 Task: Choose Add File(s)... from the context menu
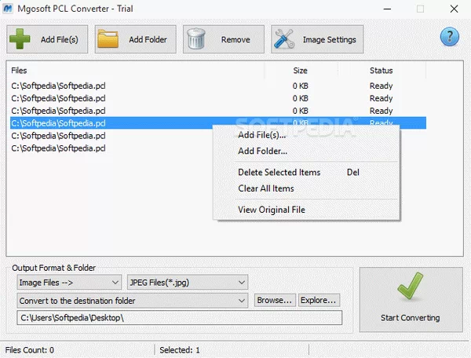(261, 135)
